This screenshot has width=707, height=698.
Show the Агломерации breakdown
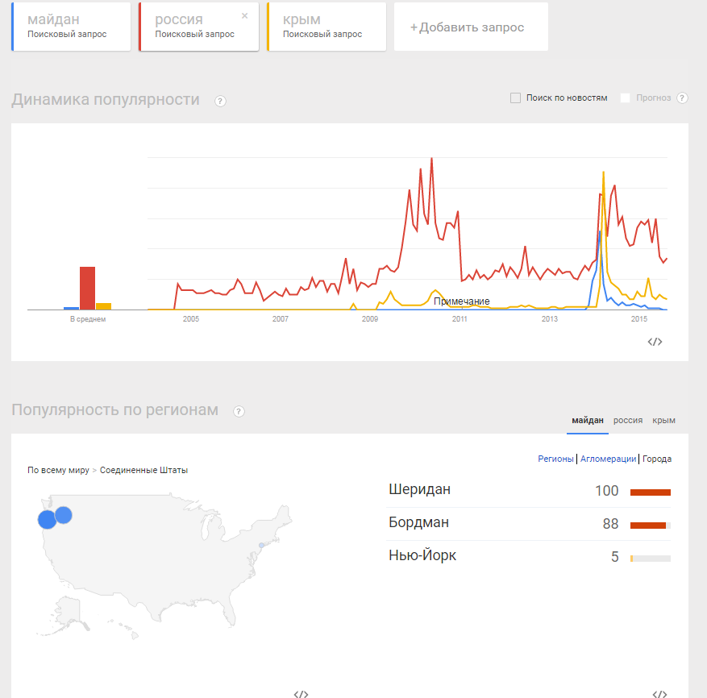[608, 459]
